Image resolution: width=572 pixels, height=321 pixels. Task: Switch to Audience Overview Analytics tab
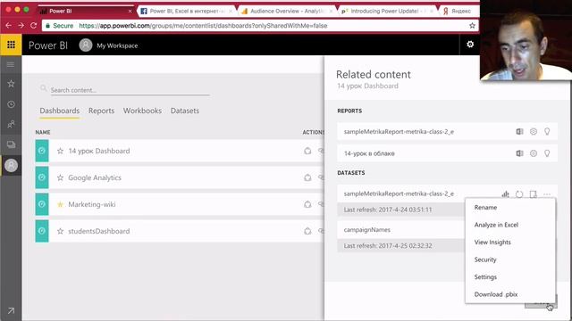pyautogui.click(x=287, y=12)
